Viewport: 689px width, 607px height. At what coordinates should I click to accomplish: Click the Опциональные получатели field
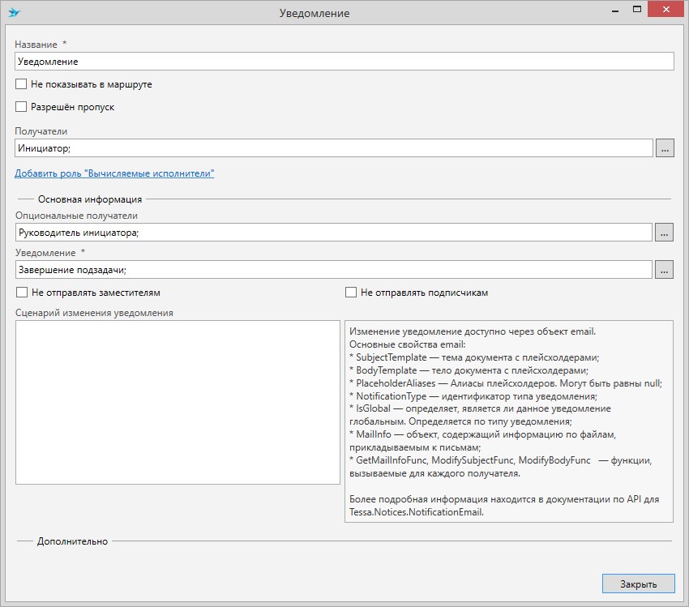click(333, 233)
